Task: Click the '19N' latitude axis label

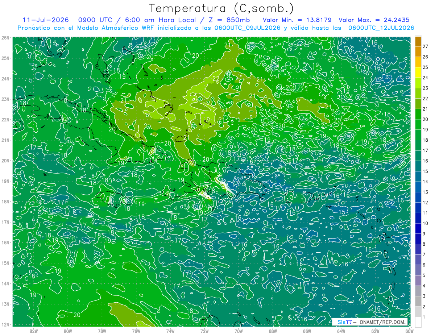Action: pos(5,181)
